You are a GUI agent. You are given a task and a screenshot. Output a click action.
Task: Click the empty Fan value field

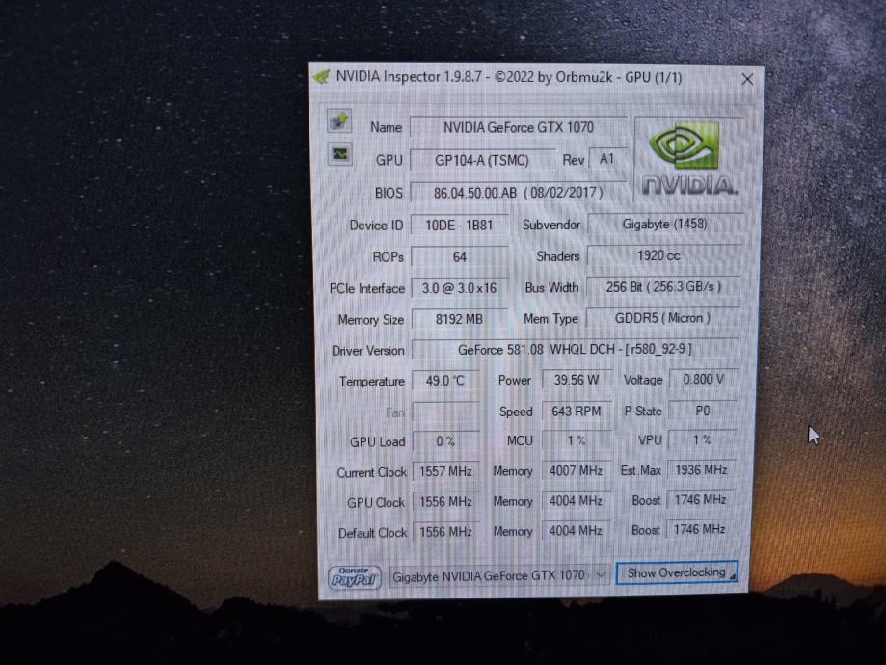[445, 412]
